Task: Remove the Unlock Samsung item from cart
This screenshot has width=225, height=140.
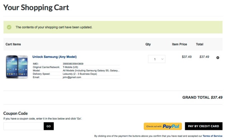Action: [x=218, y=58]
